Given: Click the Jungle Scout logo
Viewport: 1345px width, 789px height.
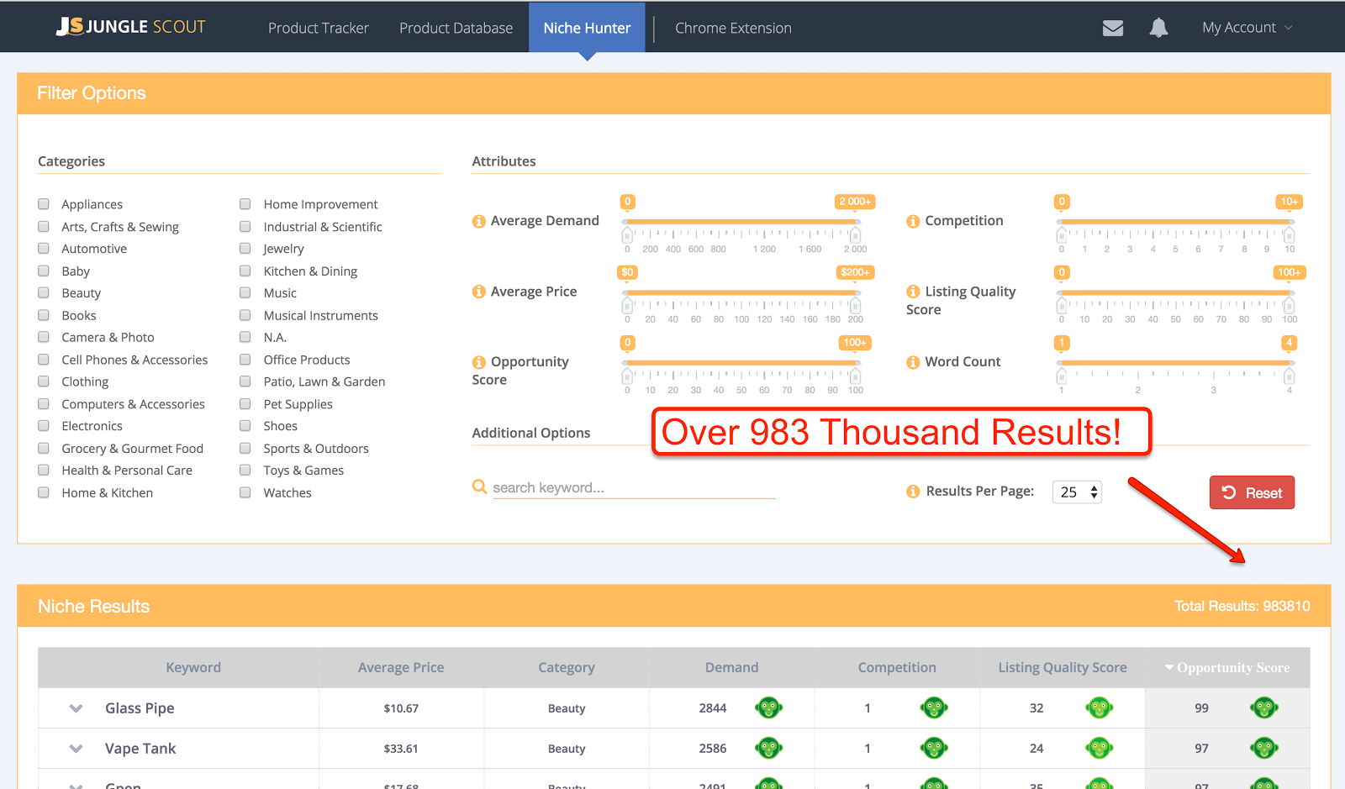Looking at the screenshot, I should click(131, 27).
